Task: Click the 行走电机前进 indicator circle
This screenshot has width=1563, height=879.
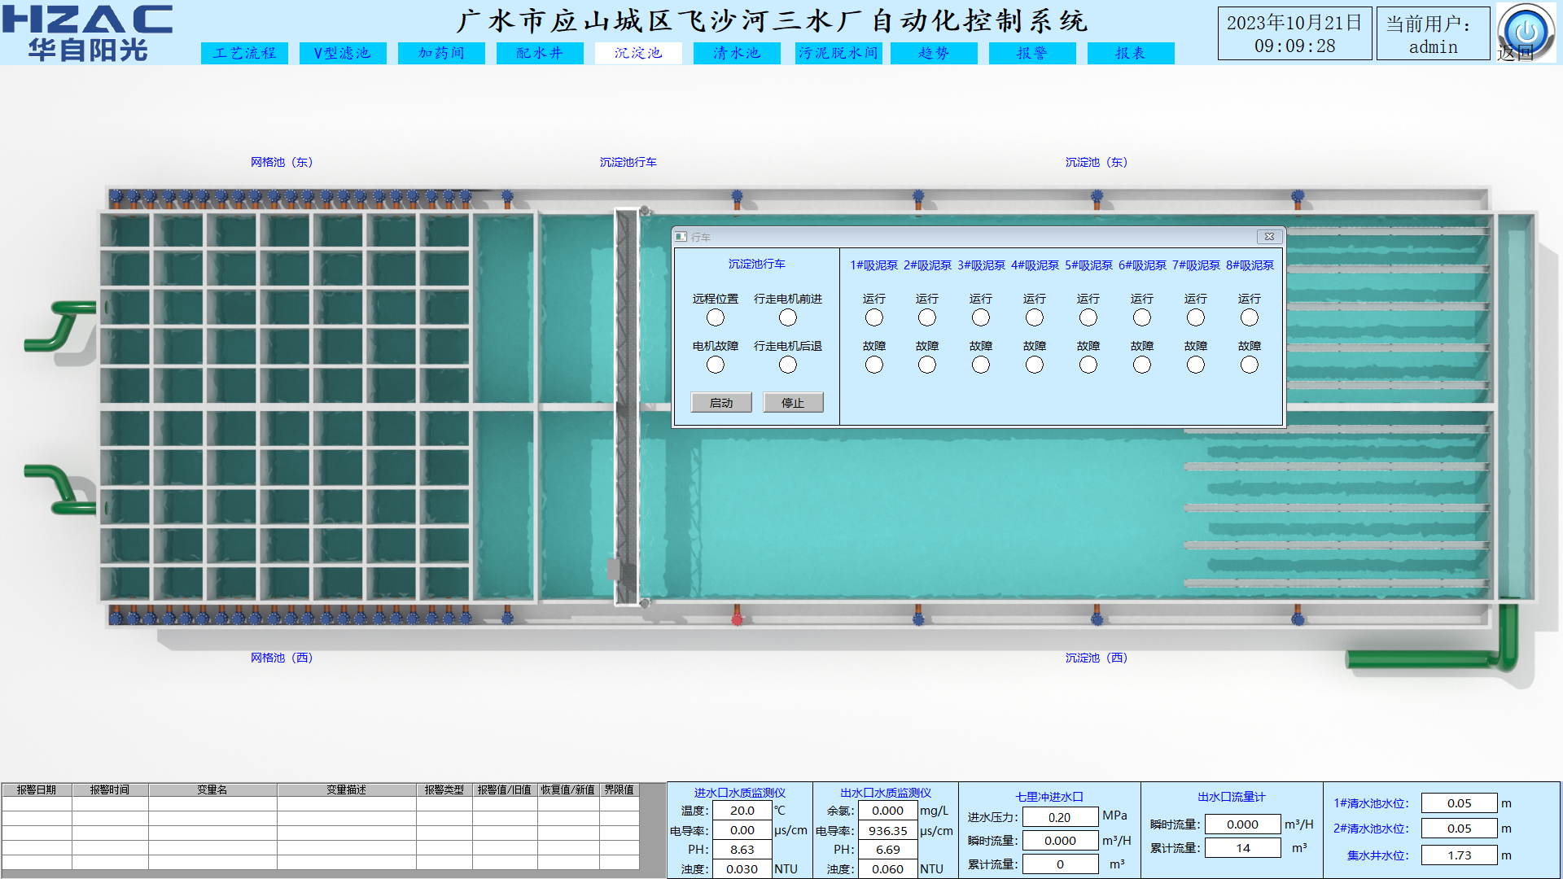Action: [787, 317]
